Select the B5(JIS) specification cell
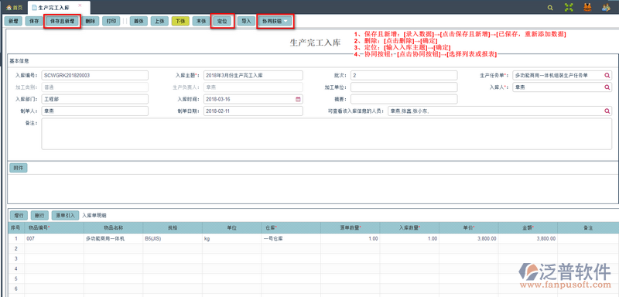Screen dimensions: 619x297 tap(173, 239)
